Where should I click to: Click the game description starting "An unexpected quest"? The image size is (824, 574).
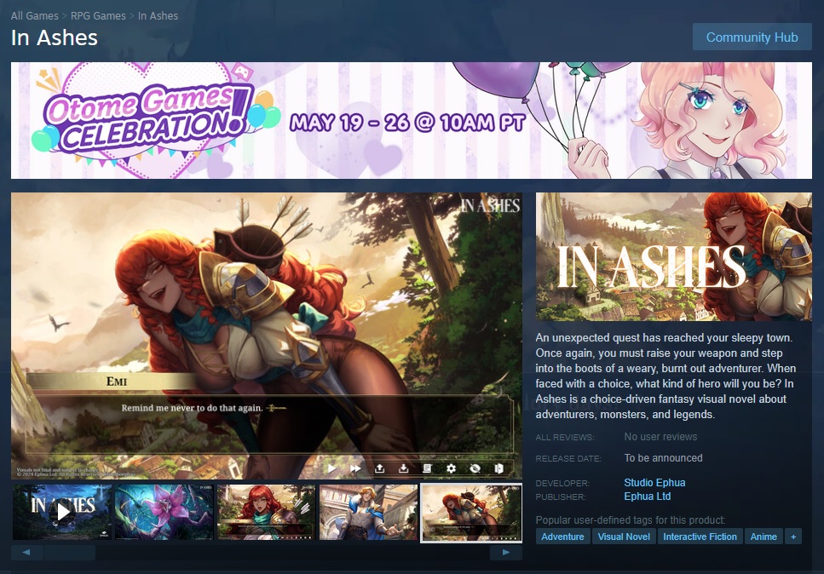(666, 376)
